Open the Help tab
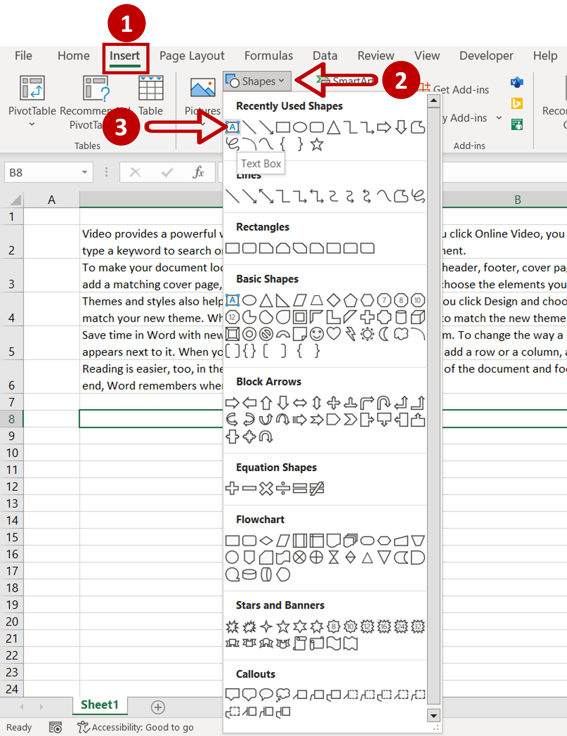Viewport: 567px width, 736px height. pyautogui.click(x=545, y=56)
